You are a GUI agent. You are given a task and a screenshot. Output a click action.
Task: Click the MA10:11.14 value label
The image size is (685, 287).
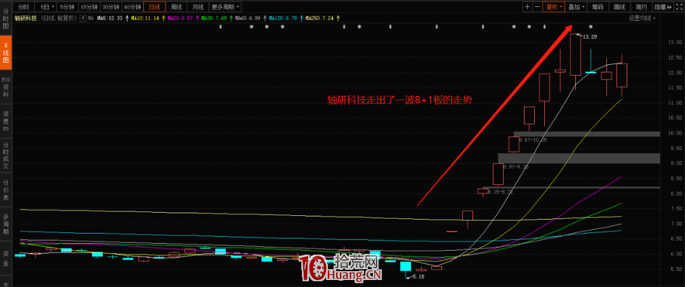[x=146, y=18]
